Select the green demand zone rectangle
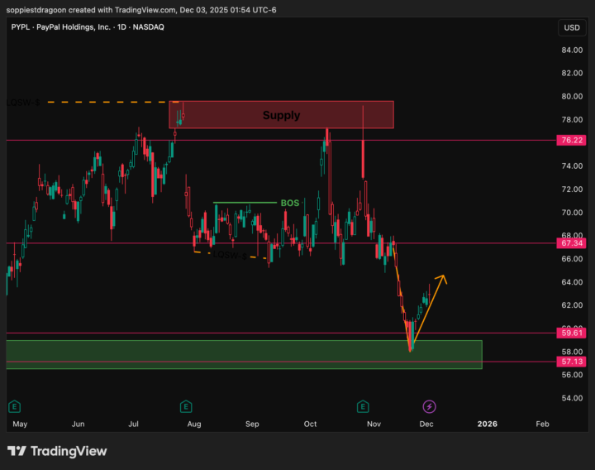Screen dimensions: 595x470 pos(245,354)
